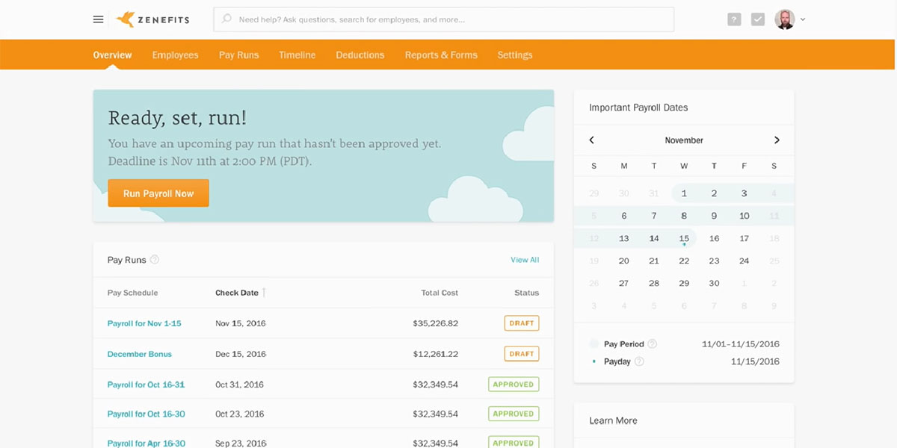Click the Pay Period info icon
897x448 pixels.
652,344
